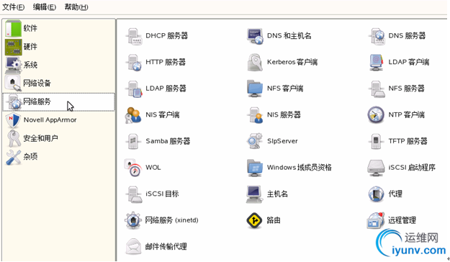Select the 网络设备 category icon
This screenshot has width=450, height=262.
pos(13,83)
